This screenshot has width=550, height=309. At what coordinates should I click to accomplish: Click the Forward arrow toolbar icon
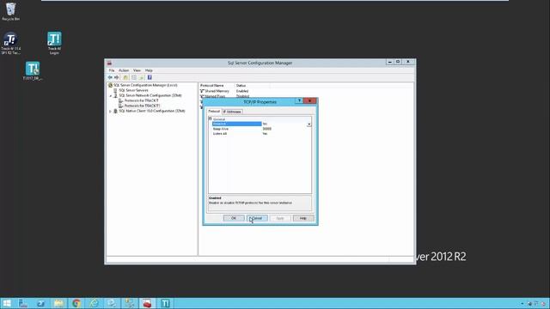pyautogui.click(x=117, y=77)
